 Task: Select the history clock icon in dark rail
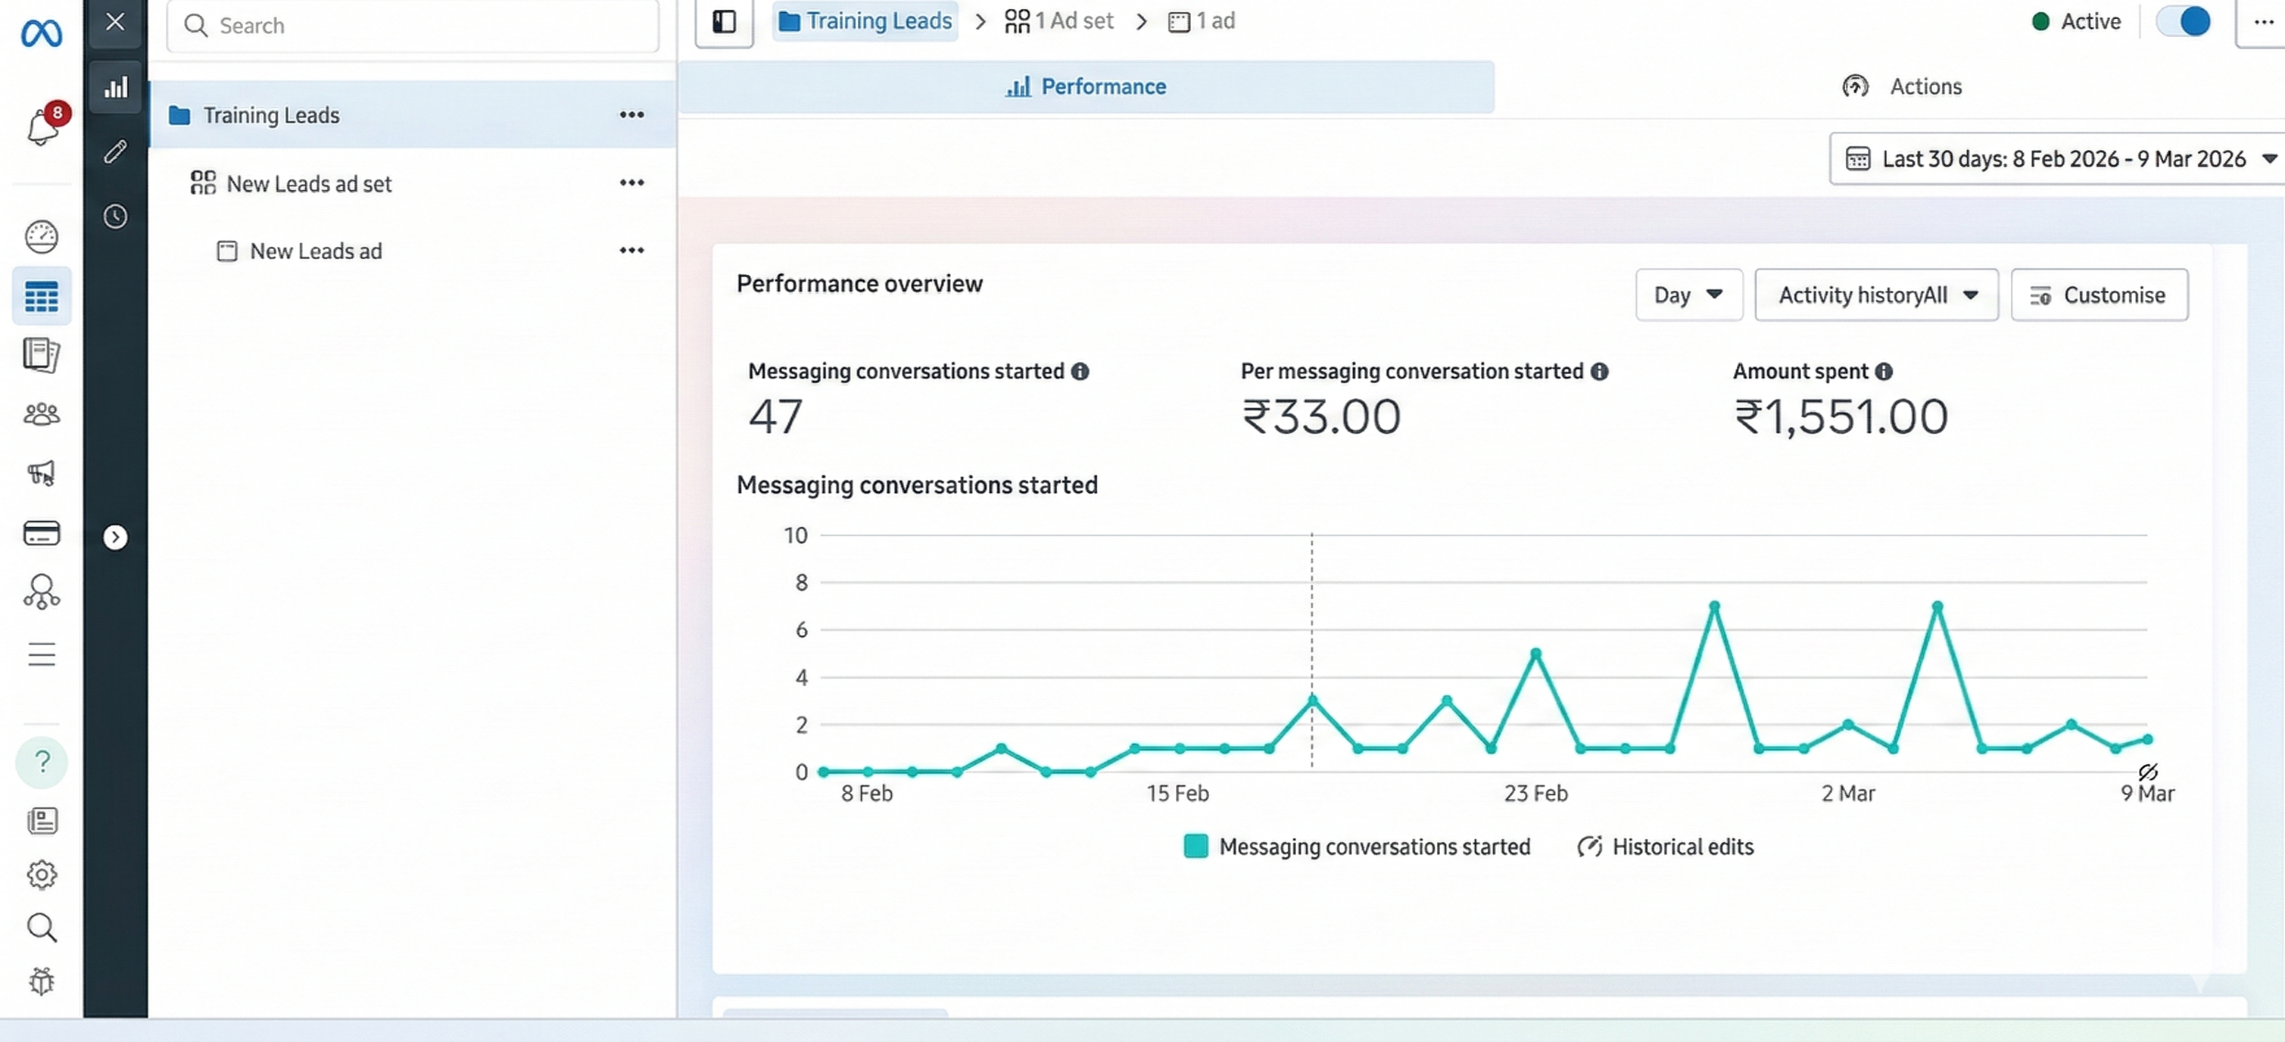click(x=115, y=217)
